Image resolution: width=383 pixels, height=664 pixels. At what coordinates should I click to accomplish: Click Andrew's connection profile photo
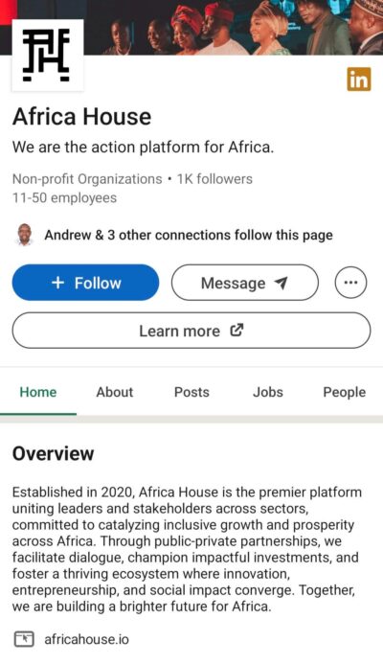point(25,235)
